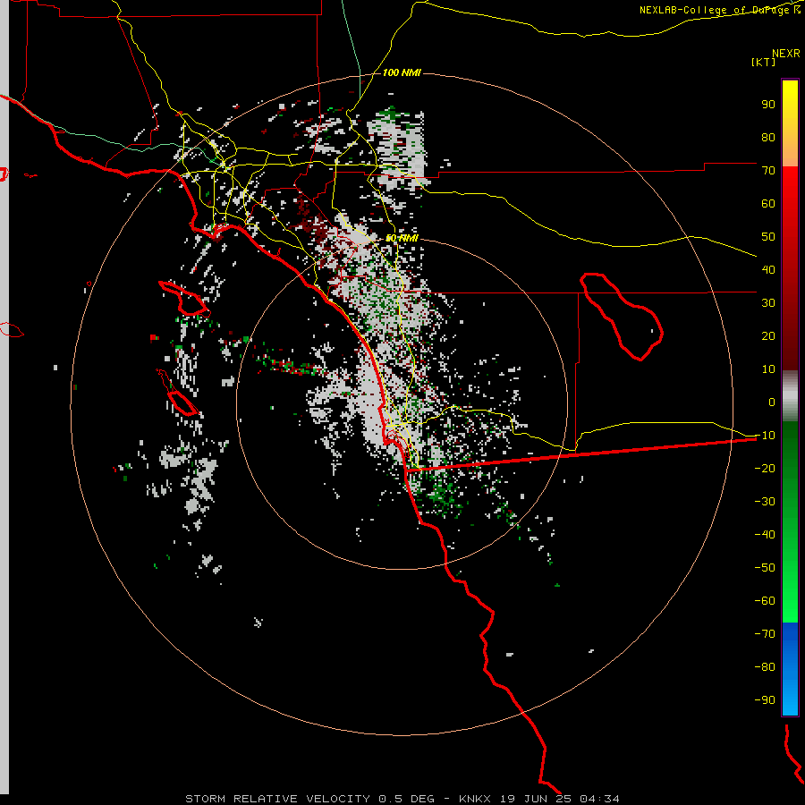Click the "[KT]" units label

764,62
